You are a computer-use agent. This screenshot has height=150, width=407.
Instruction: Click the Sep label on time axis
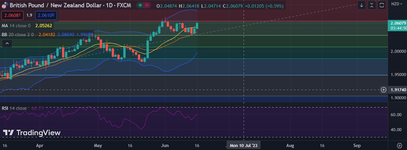(357, 145)
